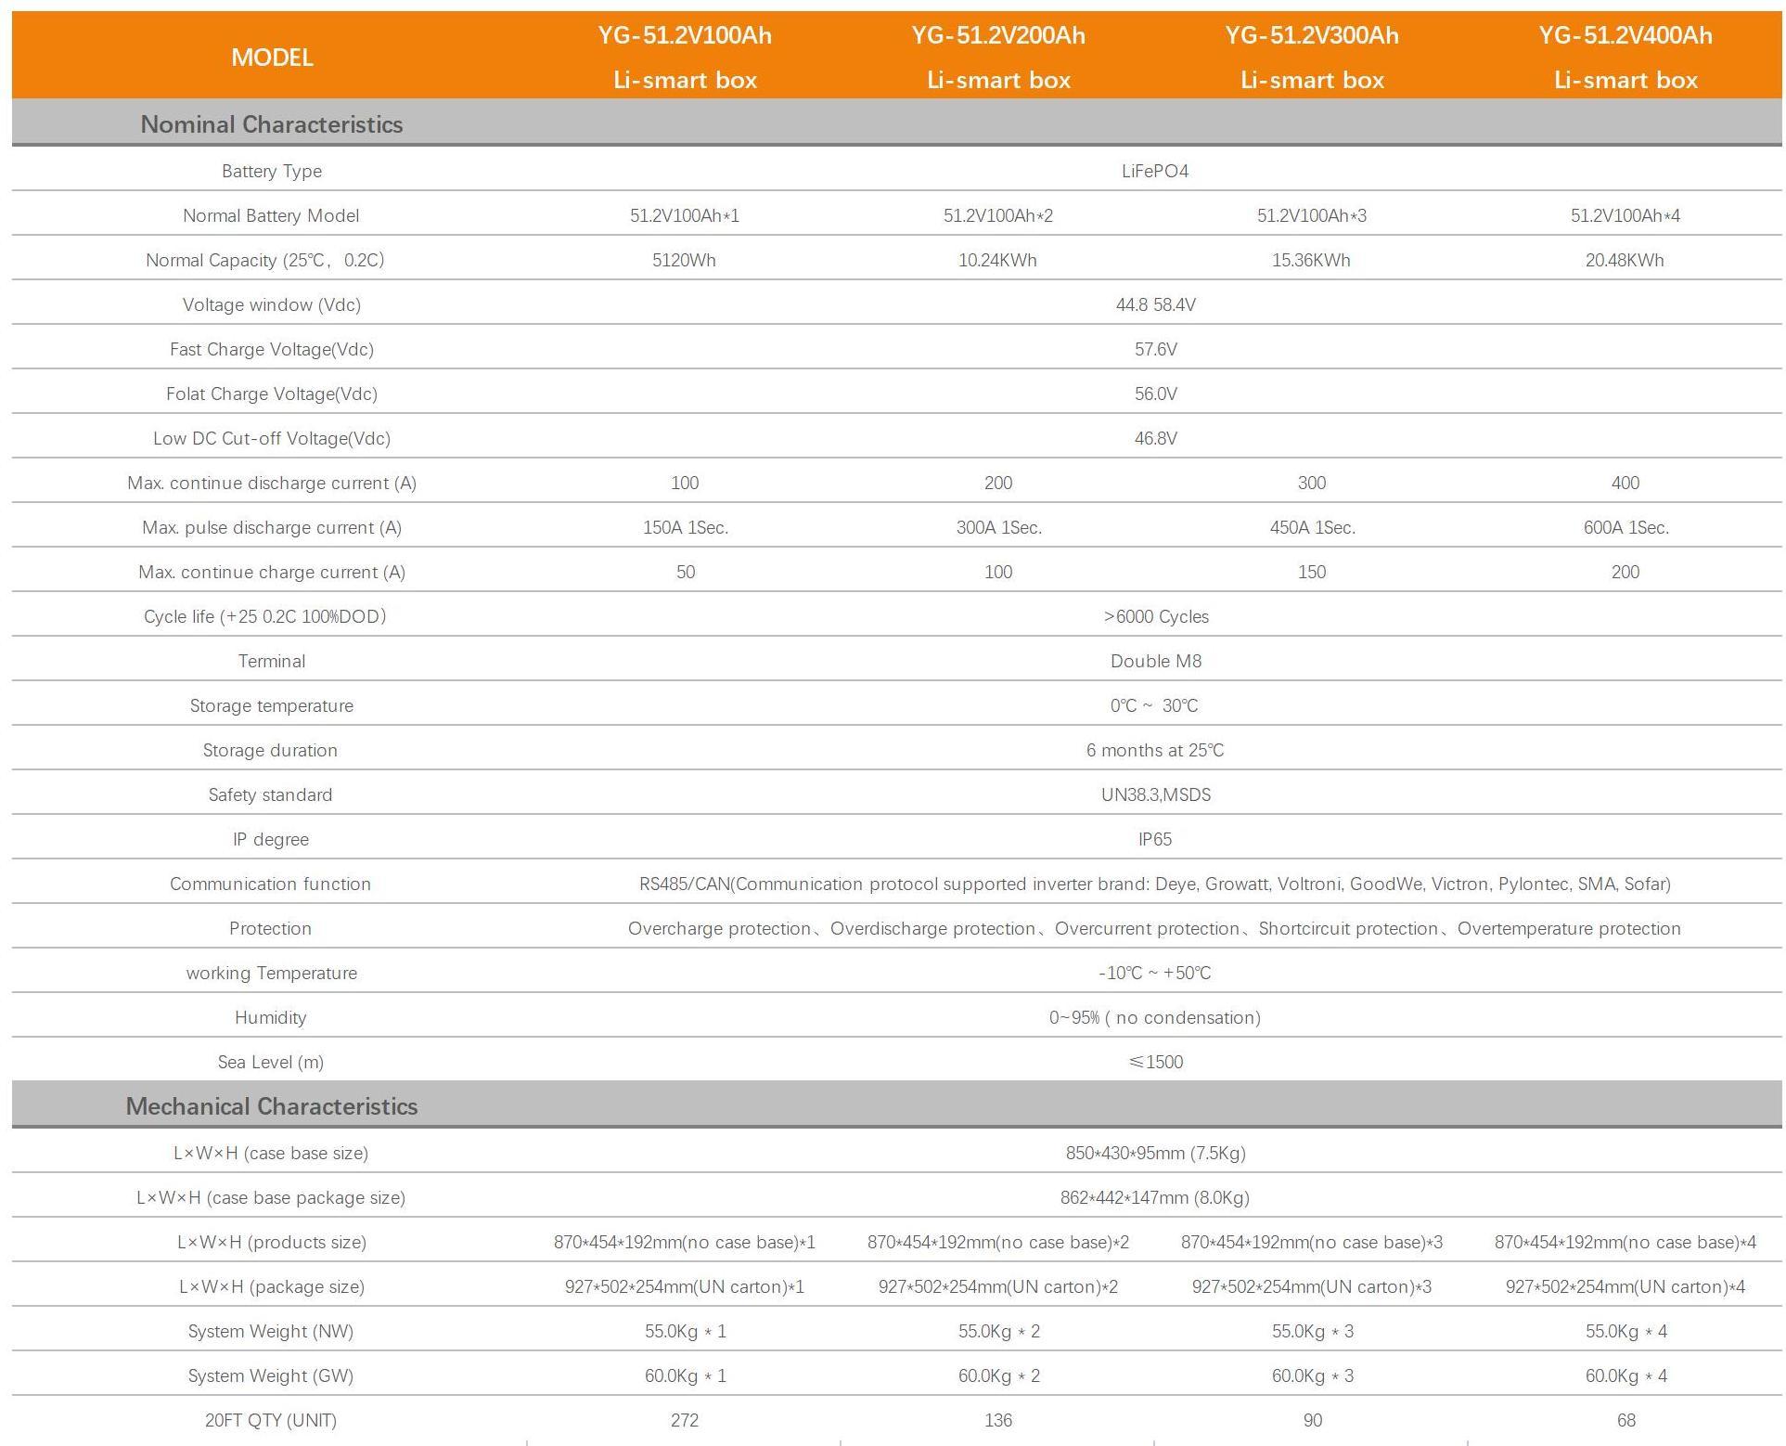Select the 150A 1Sec. pulse value
Screen dimensions: 1786x1446
click(685, 527)
